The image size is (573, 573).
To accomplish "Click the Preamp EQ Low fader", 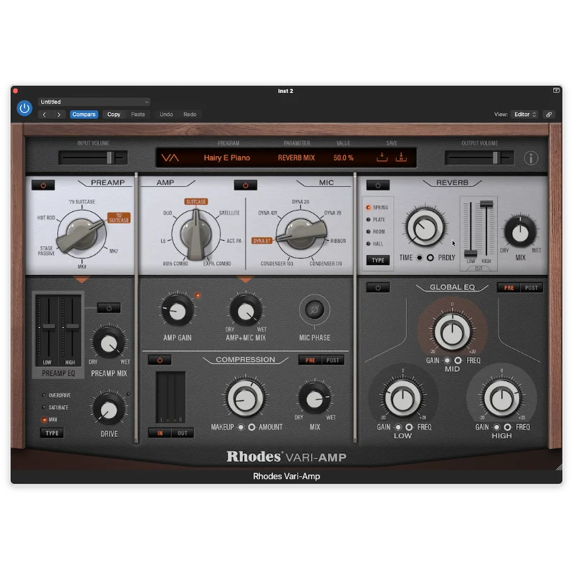I will [x=49, y=327].
